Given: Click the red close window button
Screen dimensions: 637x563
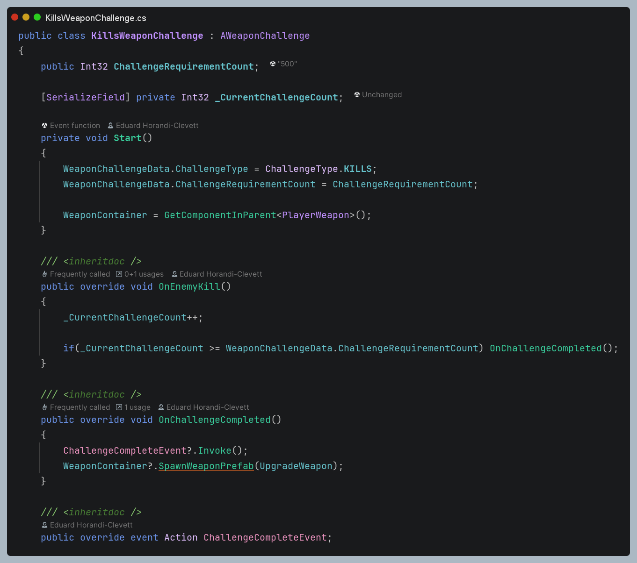Looking at the screenshot, I should (x=15, y=17).
